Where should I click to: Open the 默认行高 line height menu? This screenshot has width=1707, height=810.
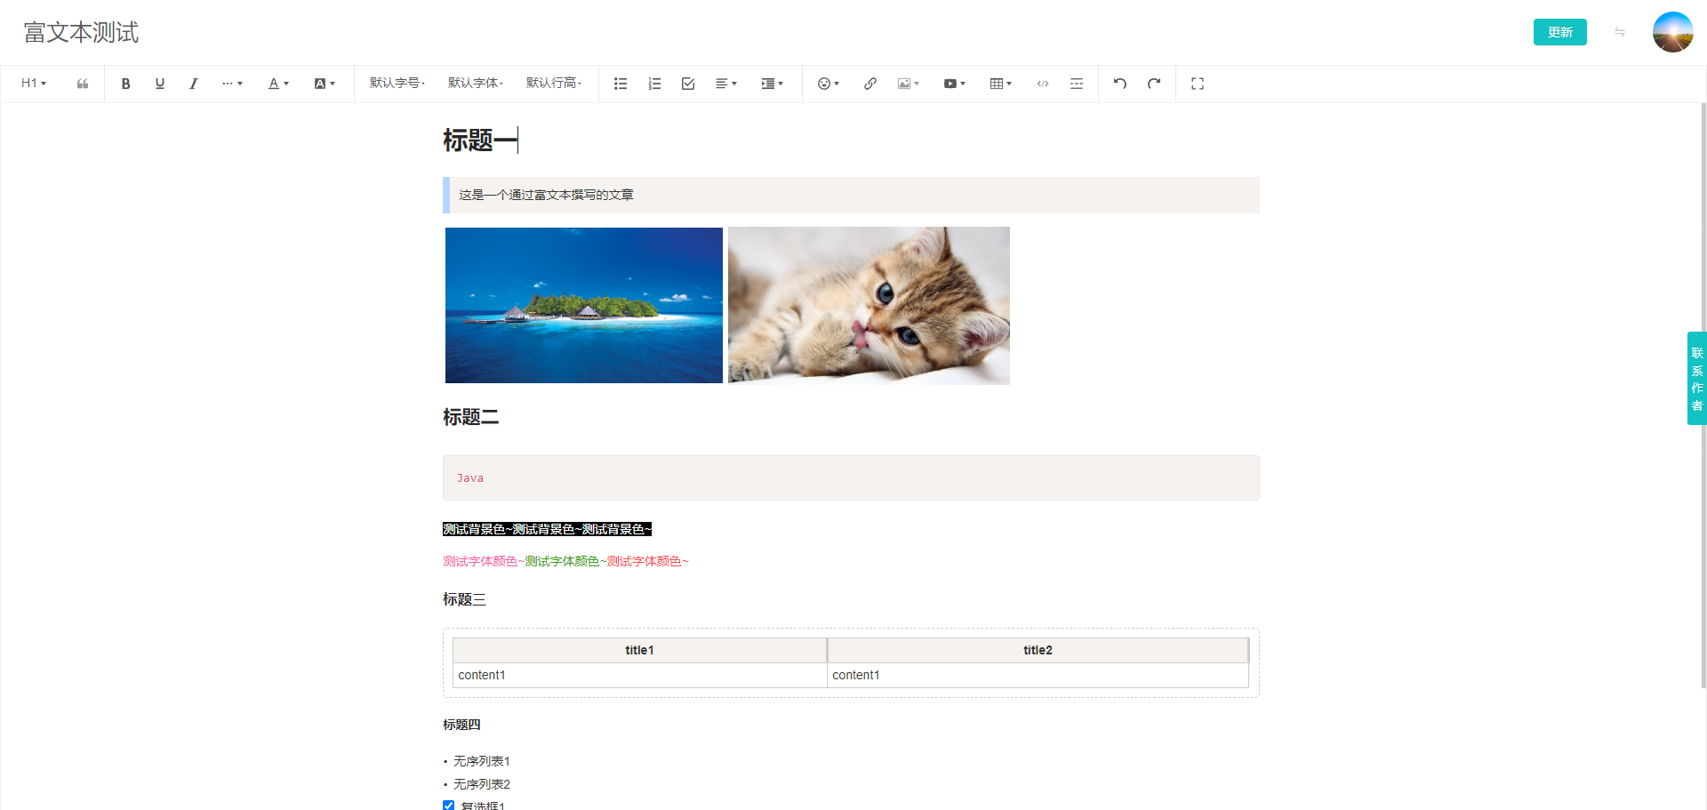click(x=554, y=84)
